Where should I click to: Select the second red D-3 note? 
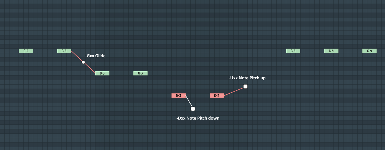coord(217,96)
